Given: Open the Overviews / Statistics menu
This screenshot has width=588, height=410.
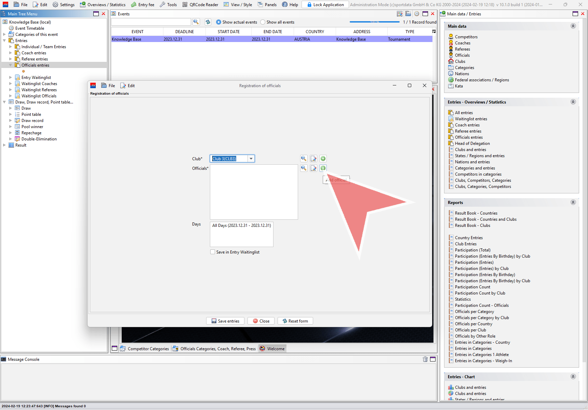Looking at the screenshot, I should pos(103,4).
